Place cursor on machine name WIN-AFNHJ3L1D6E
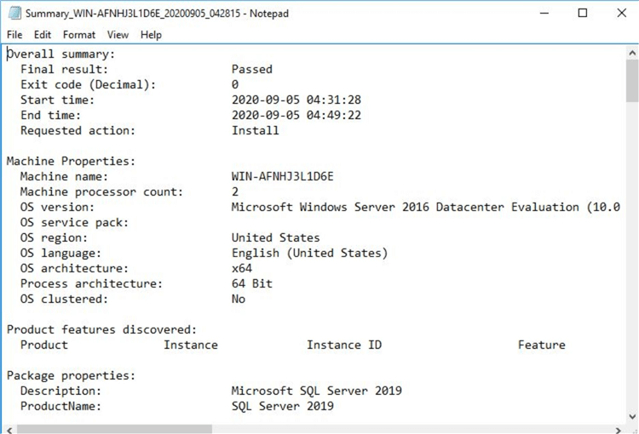 [x=283, y=176]
